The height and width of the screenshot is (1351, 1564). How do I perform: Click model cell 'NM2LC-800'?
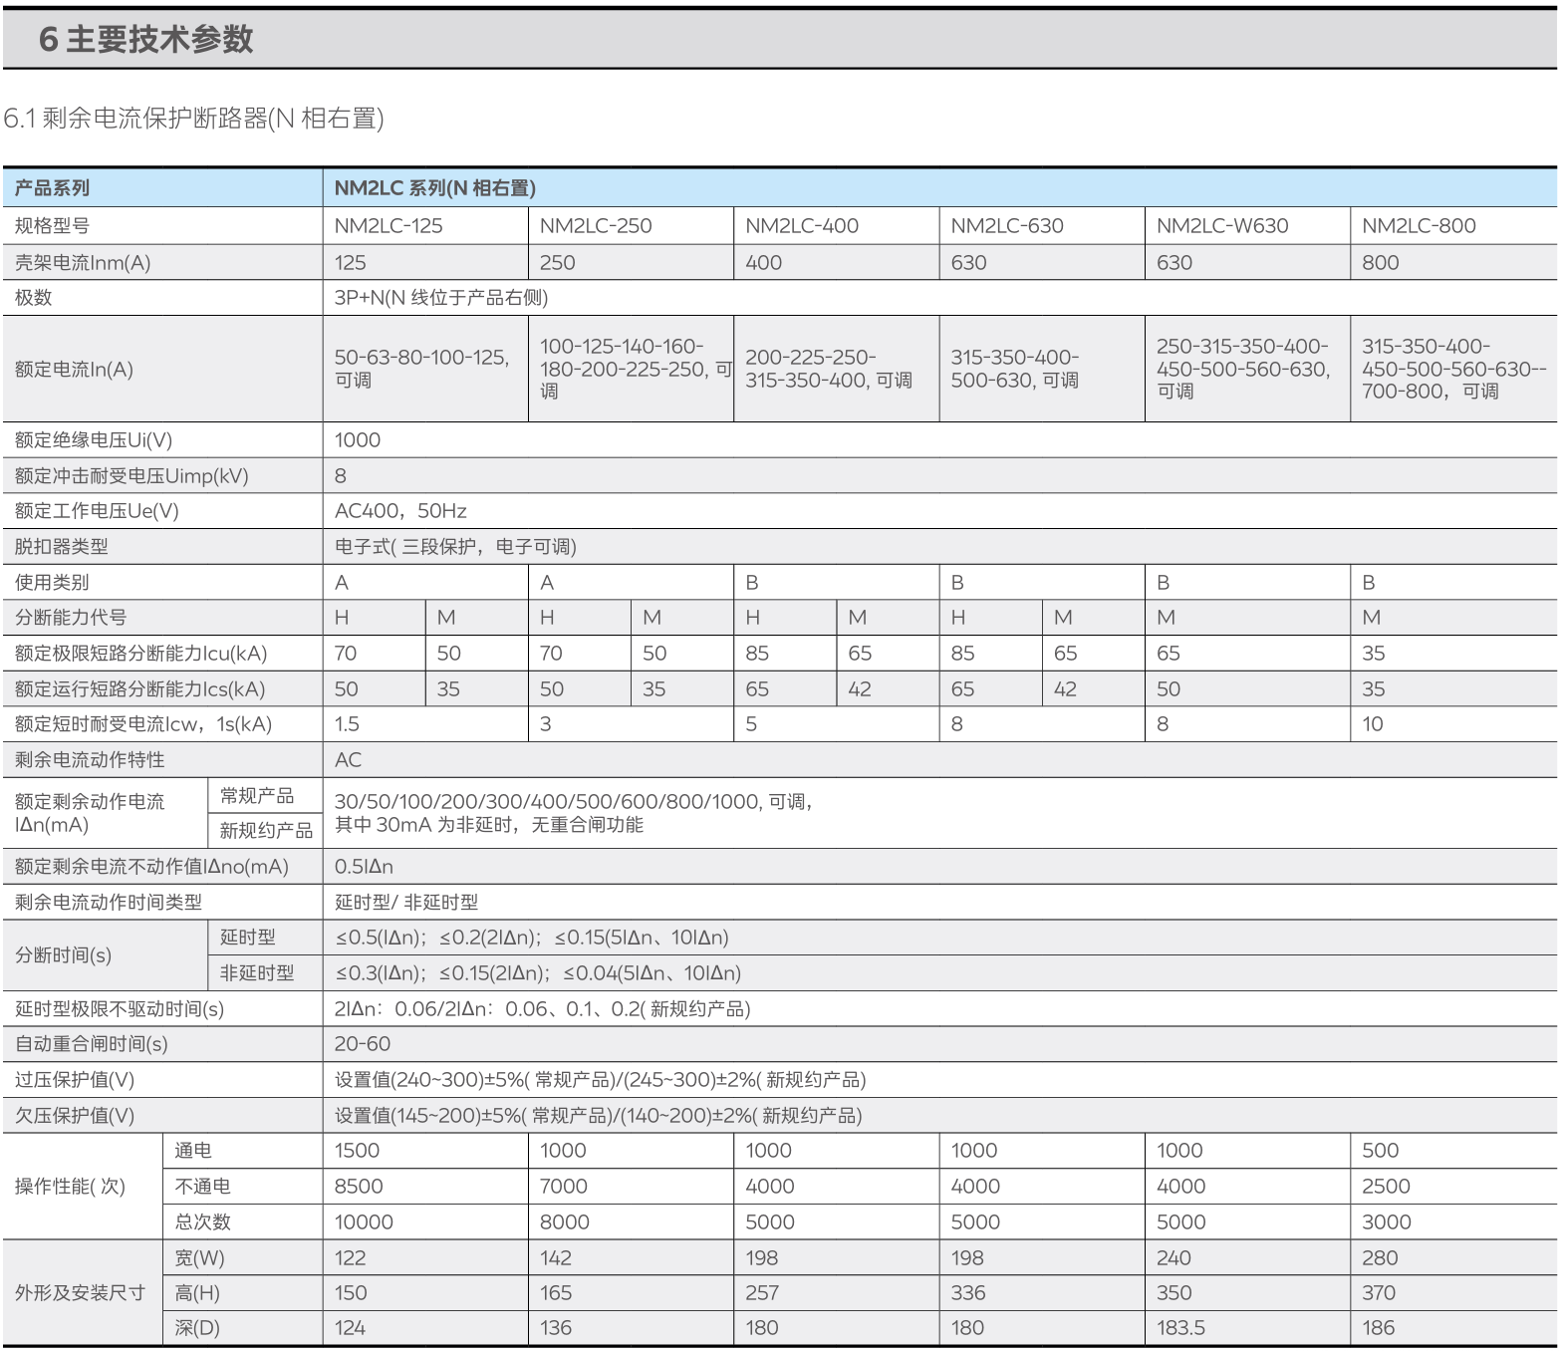click(x=1419, y=226)
